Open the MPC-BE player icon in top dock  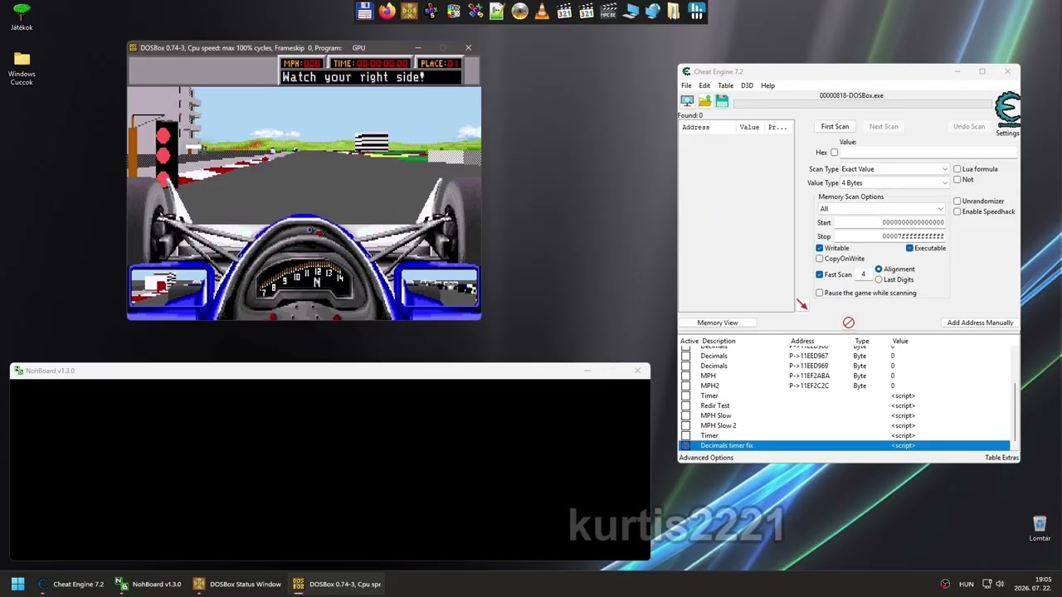coord(608,11)
